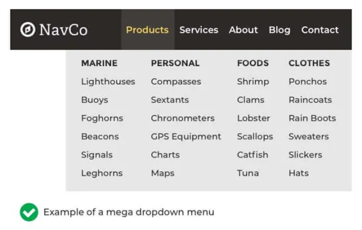Open the GPS Equipment link
This screenshot has height=230, width=362.
[x=186, y=136]
